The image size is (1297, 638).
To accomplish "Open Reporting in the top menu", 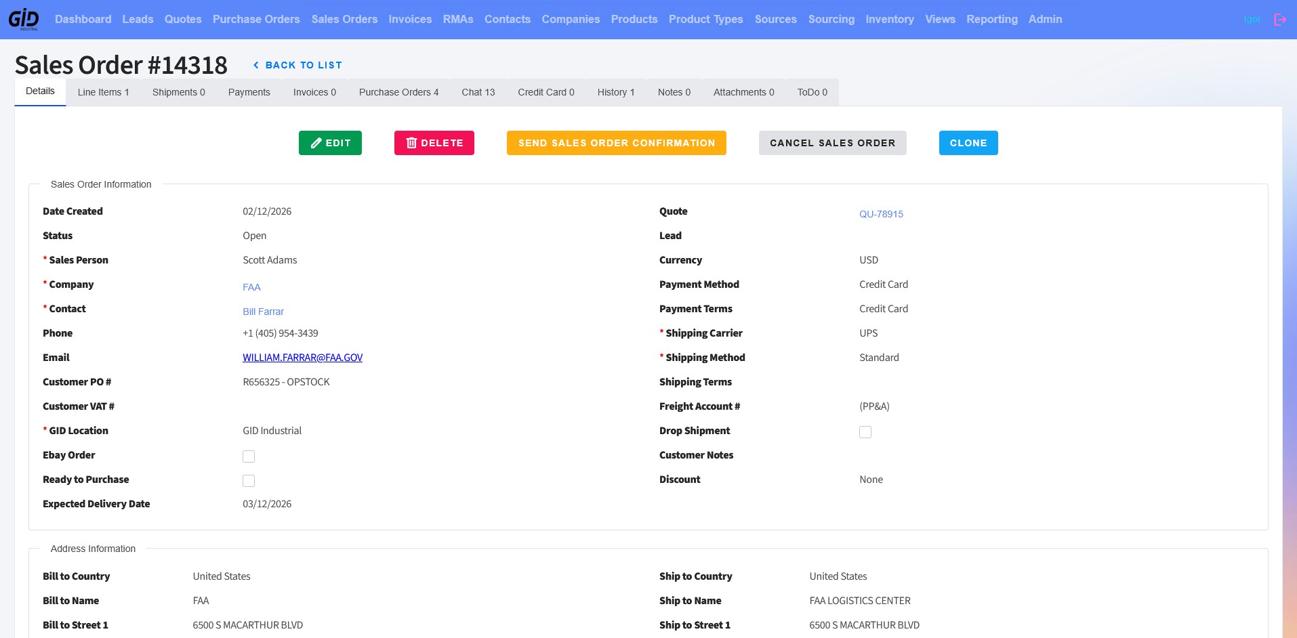I will pos(992,19).
